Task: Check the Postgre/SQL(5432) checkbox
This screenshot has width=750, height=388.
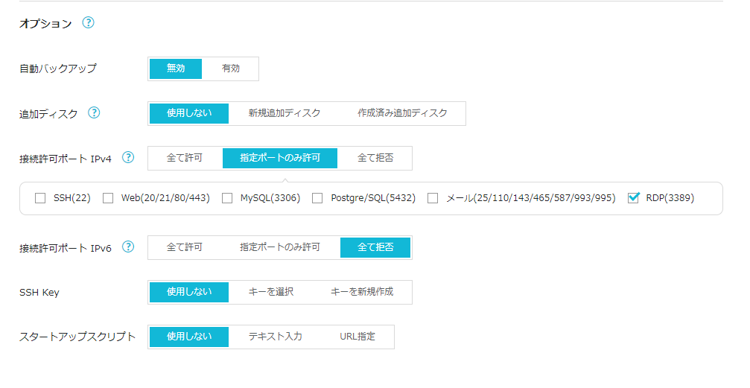Action: pos(317,198)
